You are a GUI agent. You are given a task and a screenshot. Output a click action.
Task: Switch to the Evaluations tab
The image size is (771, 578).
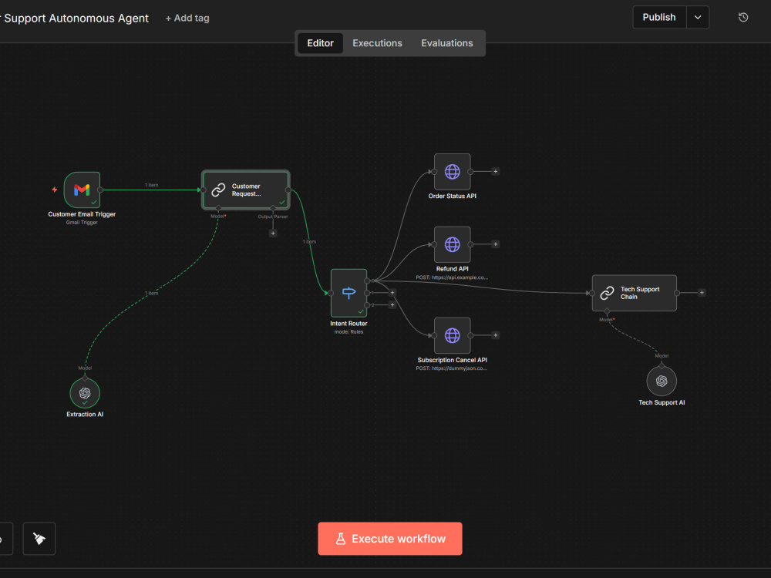pos(447,43)
